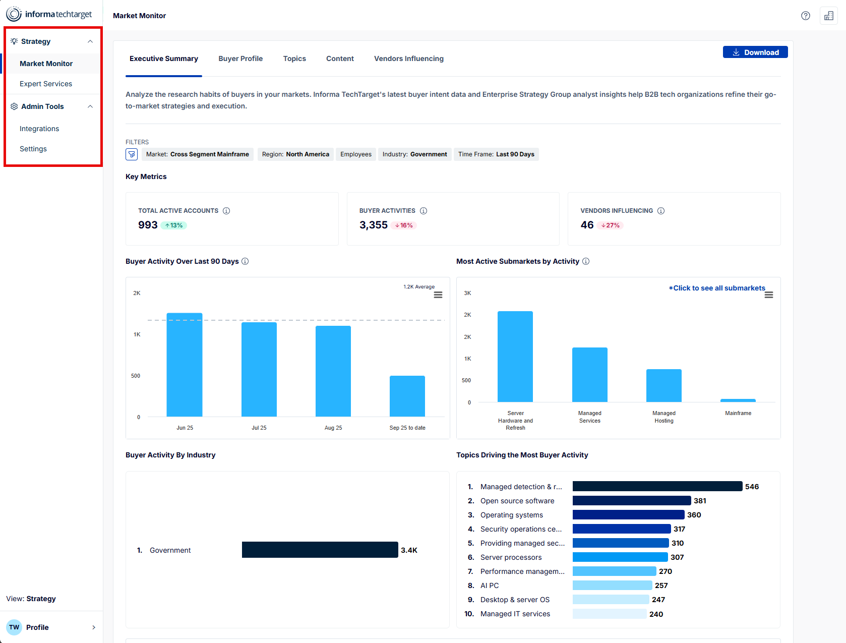Screen dimensions: 846x643
Task: Click the Jun 25 bar in activity chart
Action: coord(185,365)
